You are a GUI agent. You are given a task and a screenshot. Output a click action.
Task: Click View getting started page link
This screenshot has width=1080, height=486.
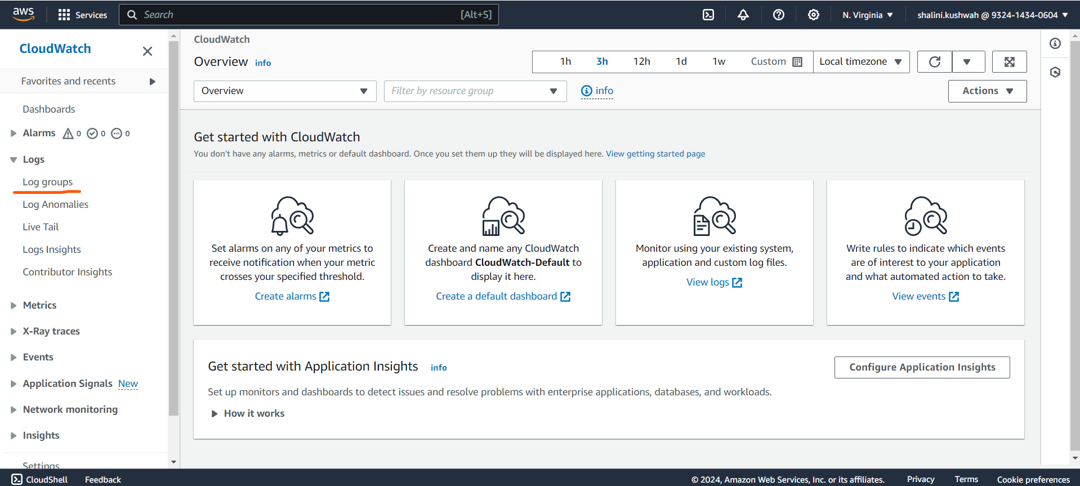[655, 154]
